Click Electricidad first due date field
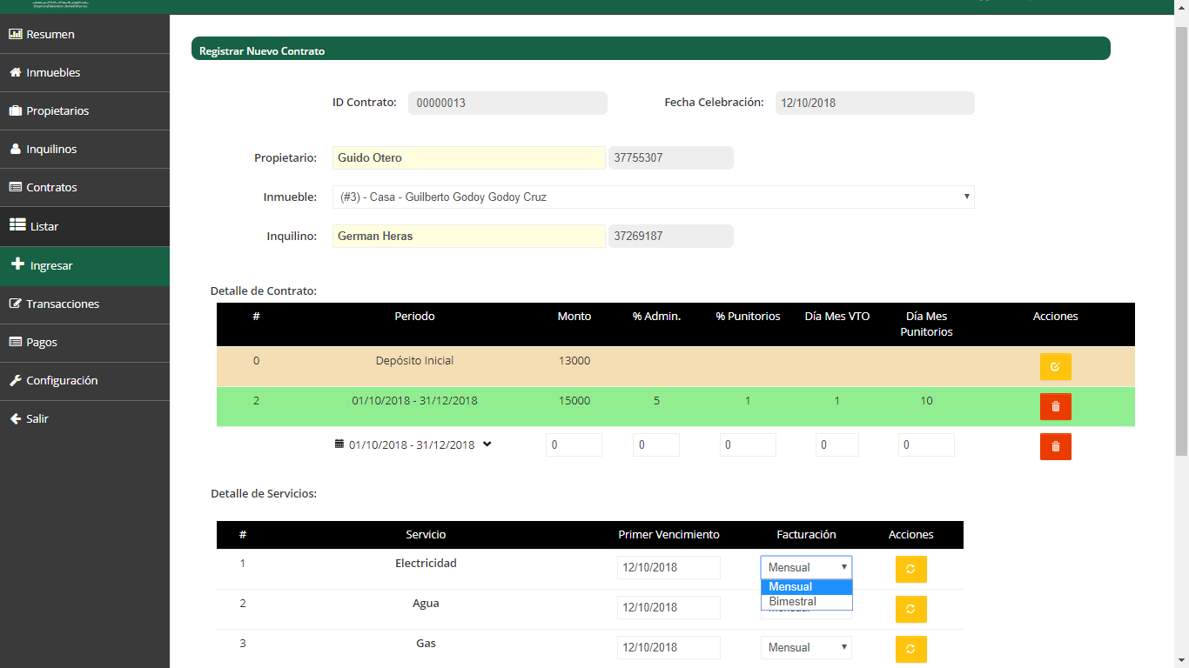The width and height of the screenshot is (1189, 668). [x=668, y=568]
